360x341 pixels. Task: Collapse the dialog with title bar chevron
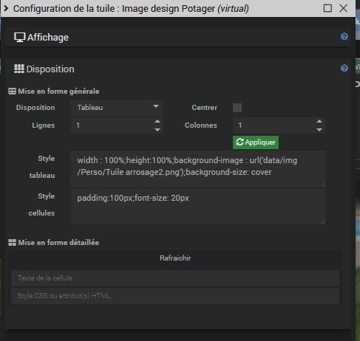point(6,8)
